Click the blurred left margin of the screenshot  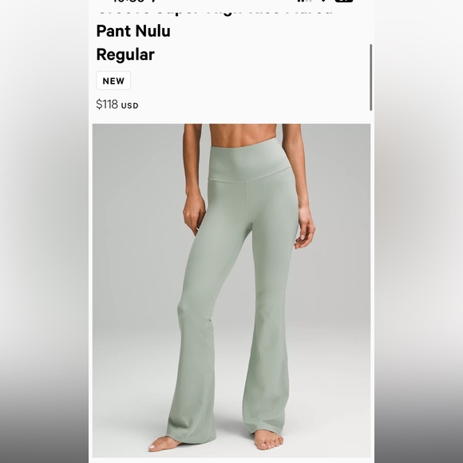coord(44,231)
